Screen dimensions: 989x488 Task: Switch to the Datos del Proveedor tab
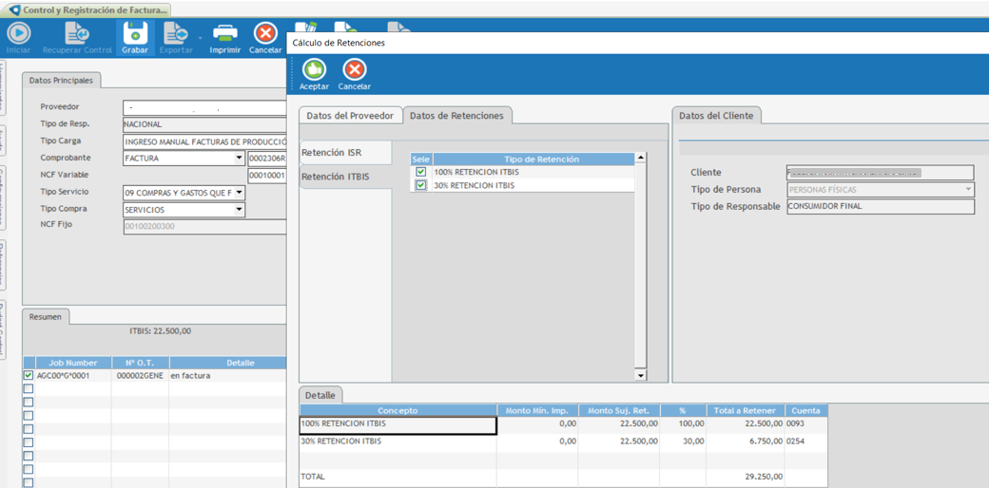(x=351, y=116)
